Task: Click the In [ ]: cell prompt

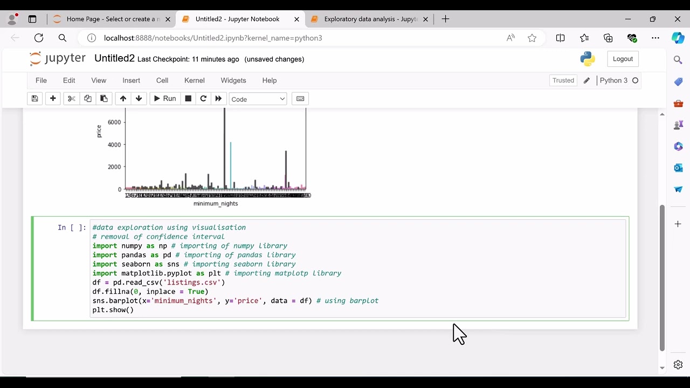Action: 72,227
